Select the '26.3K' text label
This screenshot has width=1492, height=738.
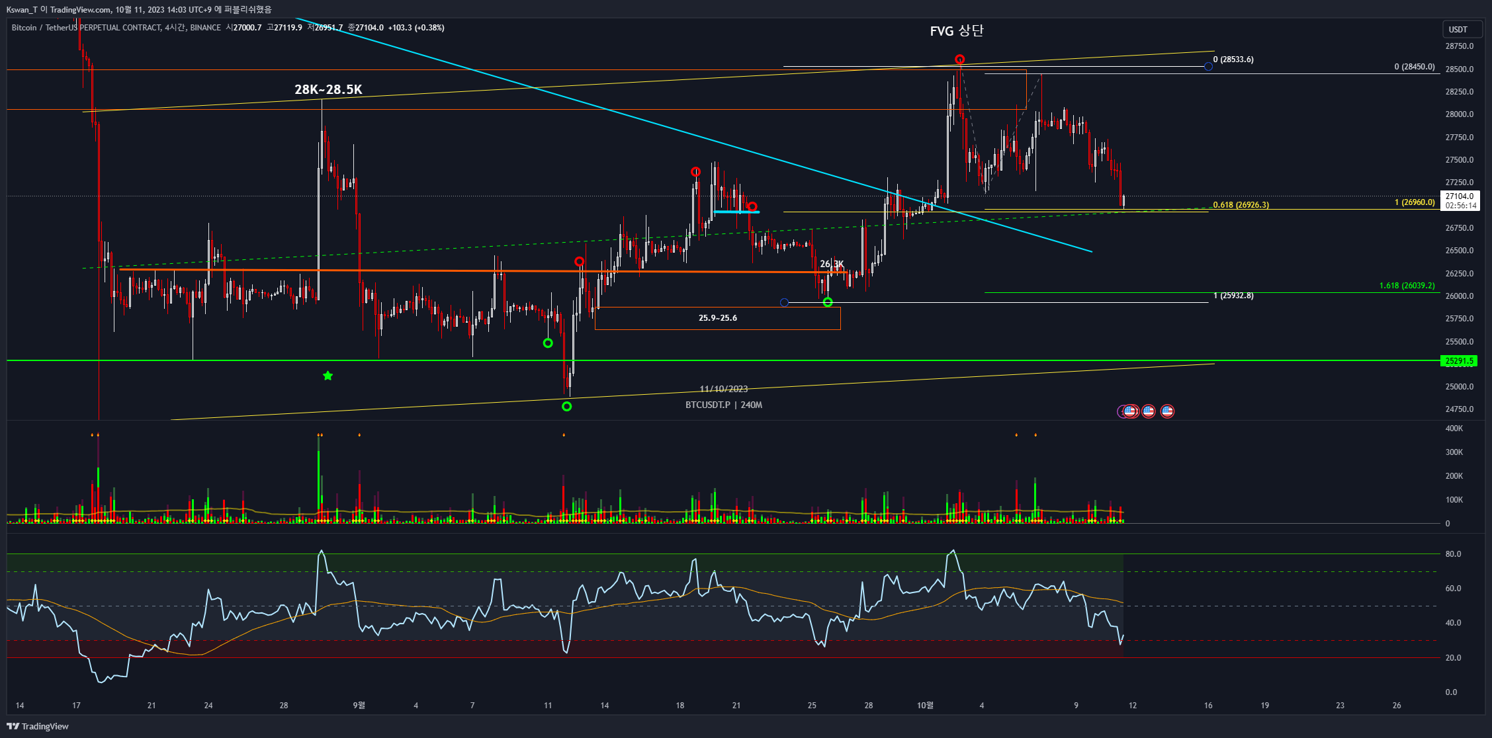tap(832, 264)
